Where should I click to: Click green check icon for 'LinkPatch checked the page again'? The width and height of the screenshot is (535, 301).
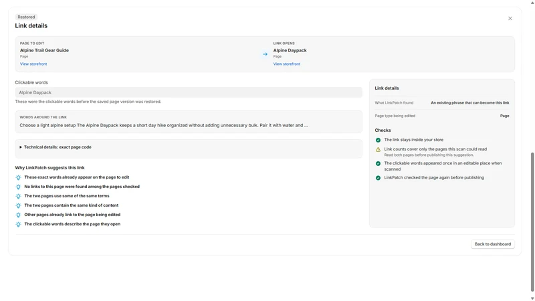point(378,178)
